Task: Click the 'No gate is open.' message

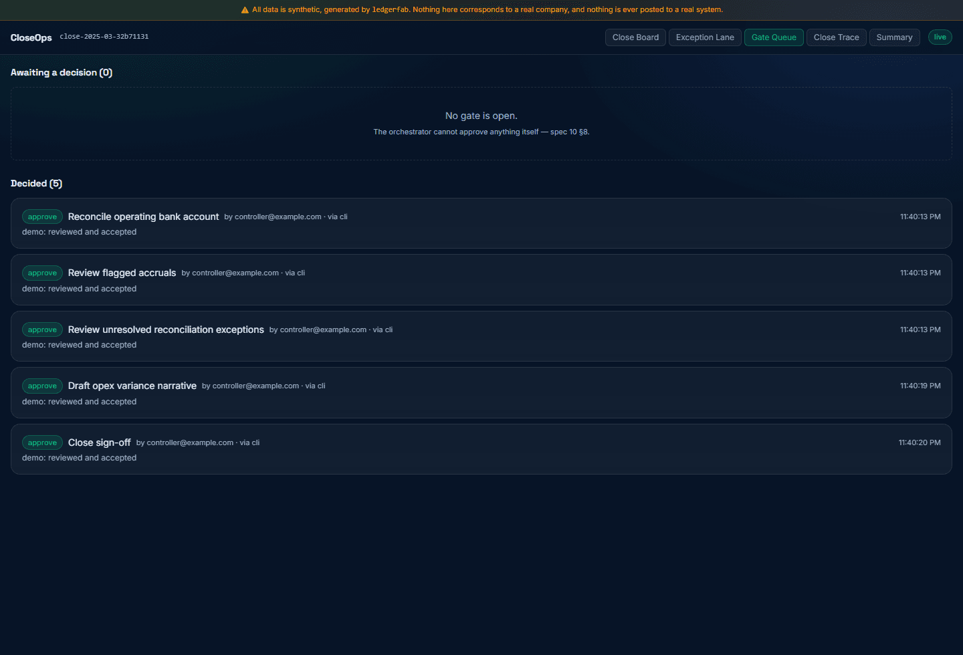Action: (481, 116)
